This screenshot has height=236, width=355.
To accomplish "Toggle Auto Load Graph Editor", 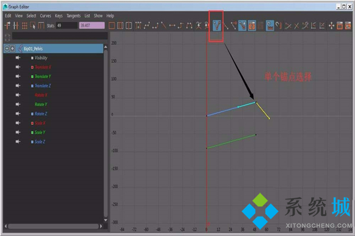I will point(251,25).
